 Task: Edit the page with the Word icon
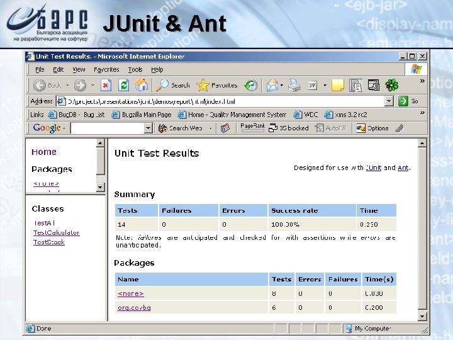tap(312, 86)
